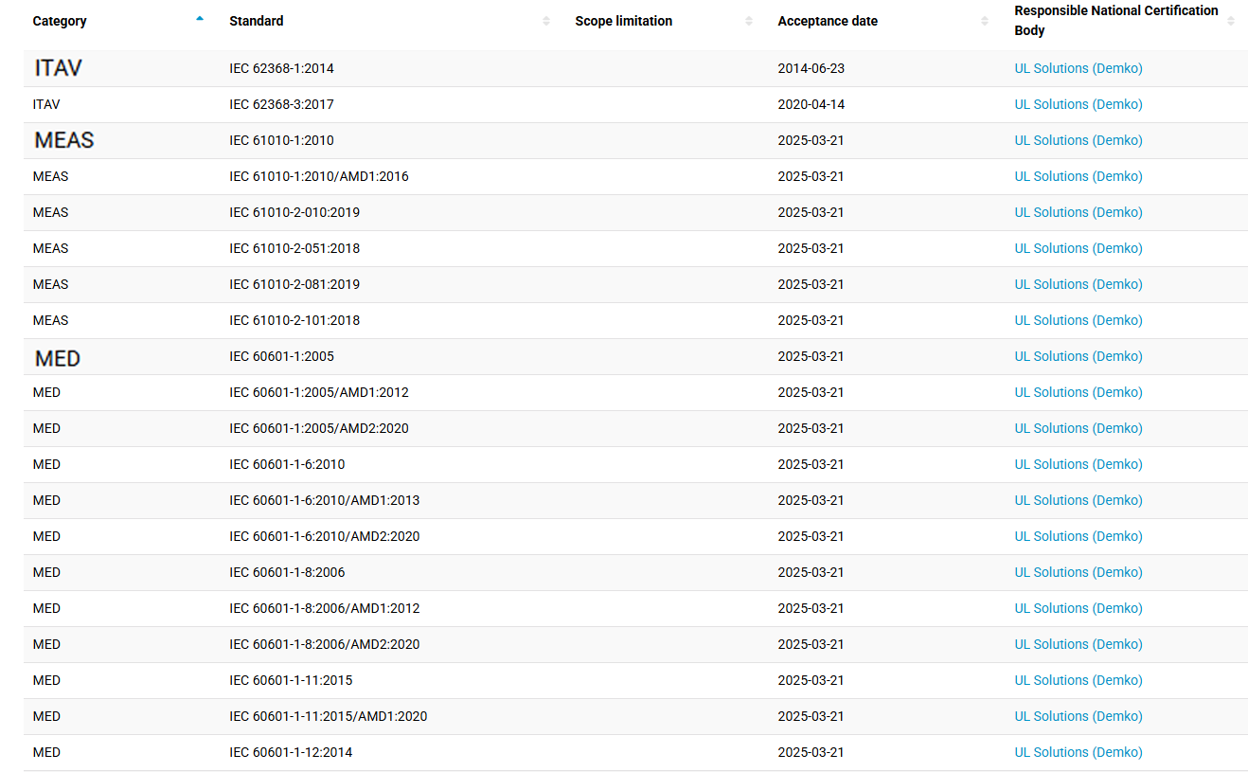Select the IEC 60601-1-11:2015 standard cell
Viewport: 1248px width, 772px height.
[290, 680]
